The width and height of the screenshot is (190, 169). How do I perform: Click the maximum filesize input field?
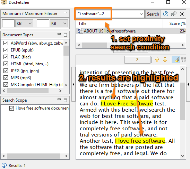click(43, 23)
